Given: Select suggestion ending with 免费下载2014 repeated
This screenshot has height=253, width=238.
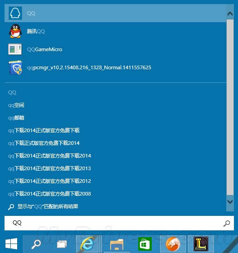Looking at the screenshot, I should (50, 156).
